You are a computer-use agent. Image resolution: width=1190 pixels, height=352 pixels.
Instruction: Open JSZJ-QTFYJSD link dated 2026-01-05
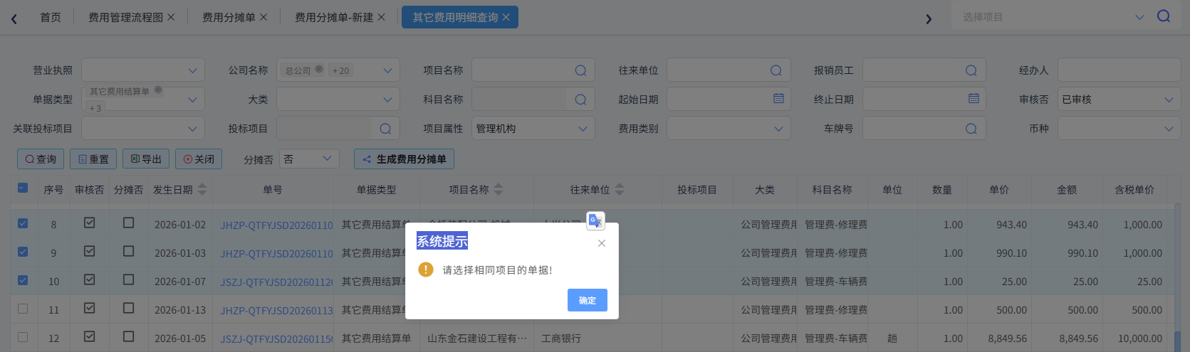(x=276, y=338)
